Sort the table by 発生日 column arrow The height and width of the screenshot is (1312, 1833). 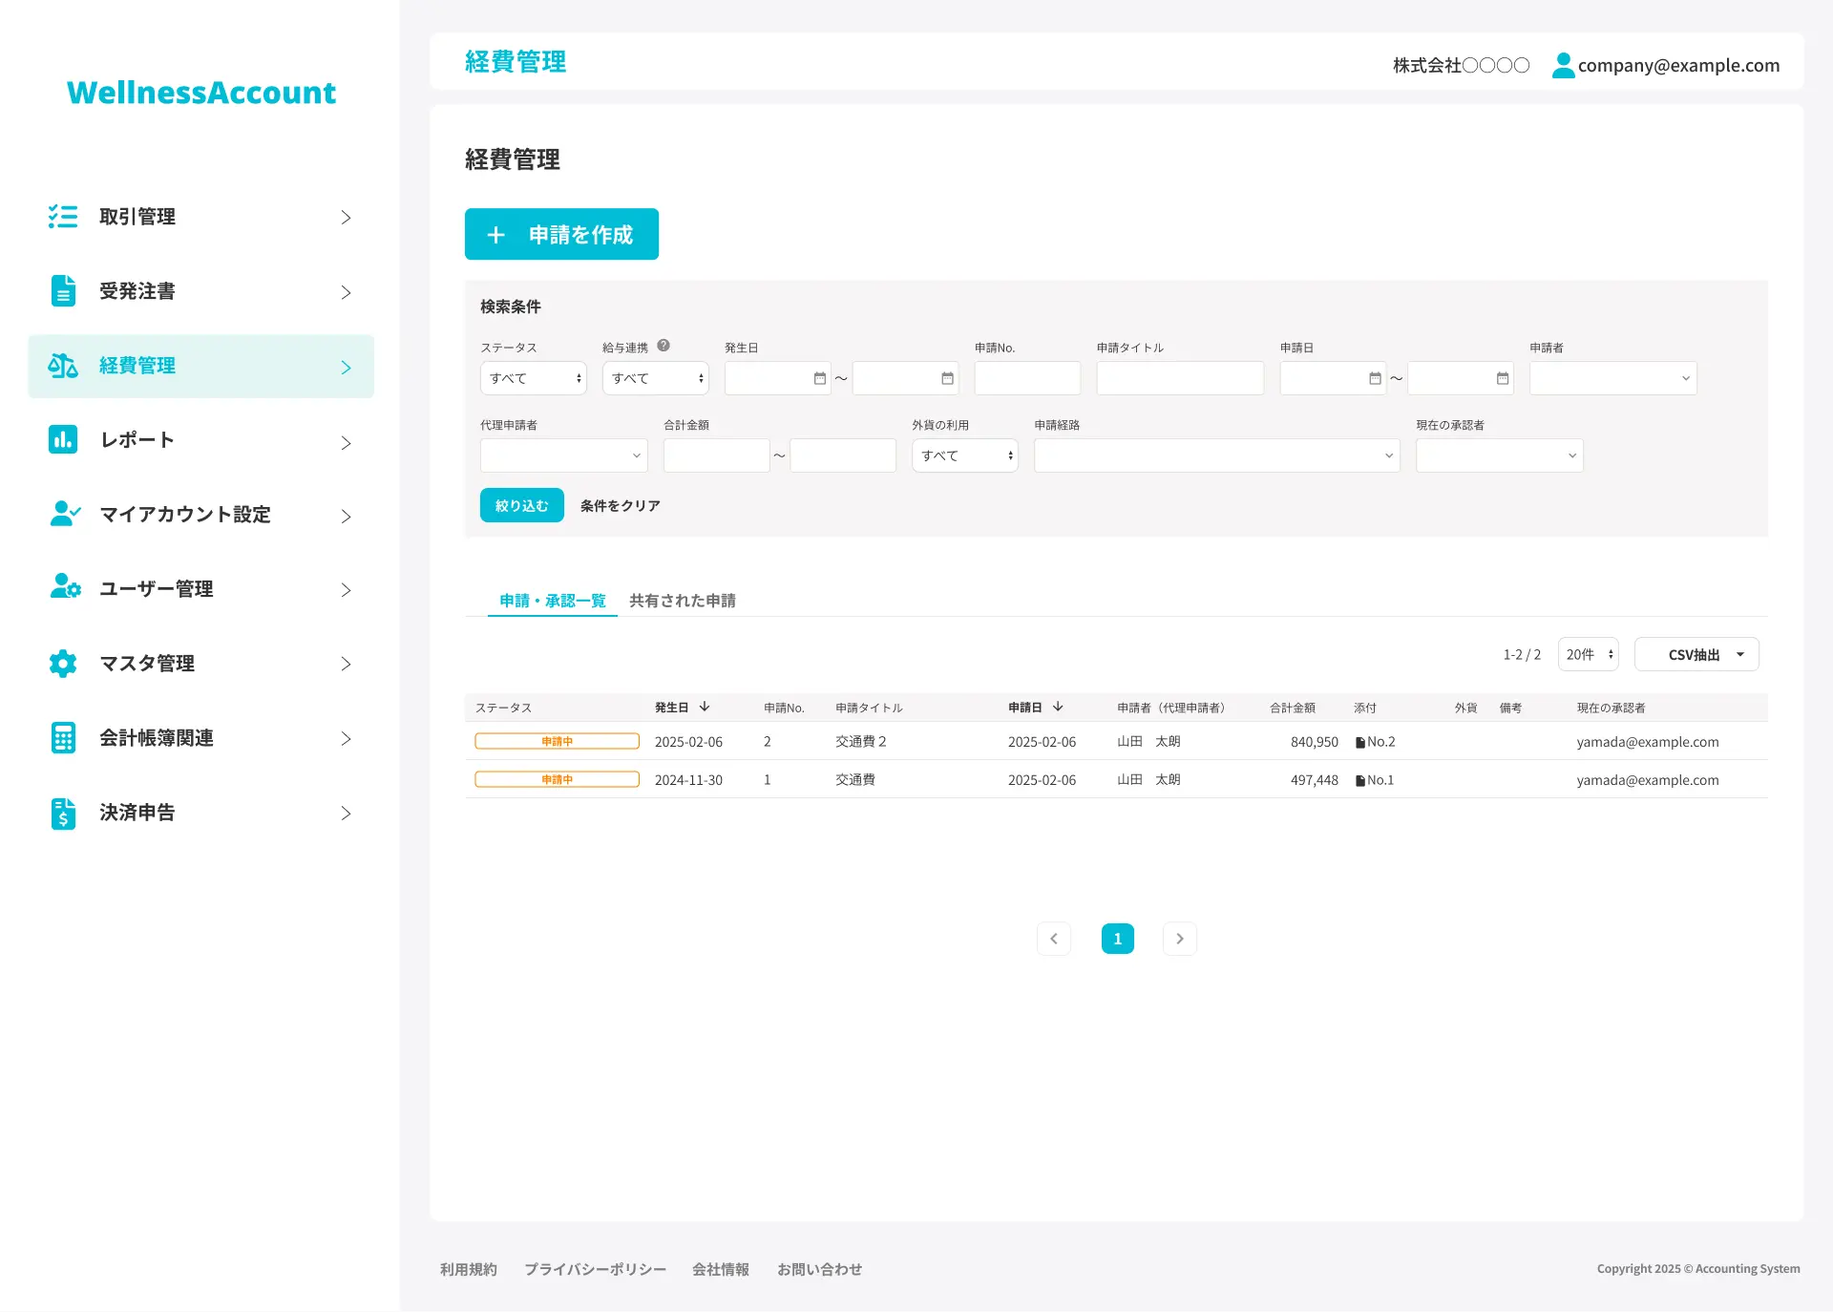[x=705, y=707]
